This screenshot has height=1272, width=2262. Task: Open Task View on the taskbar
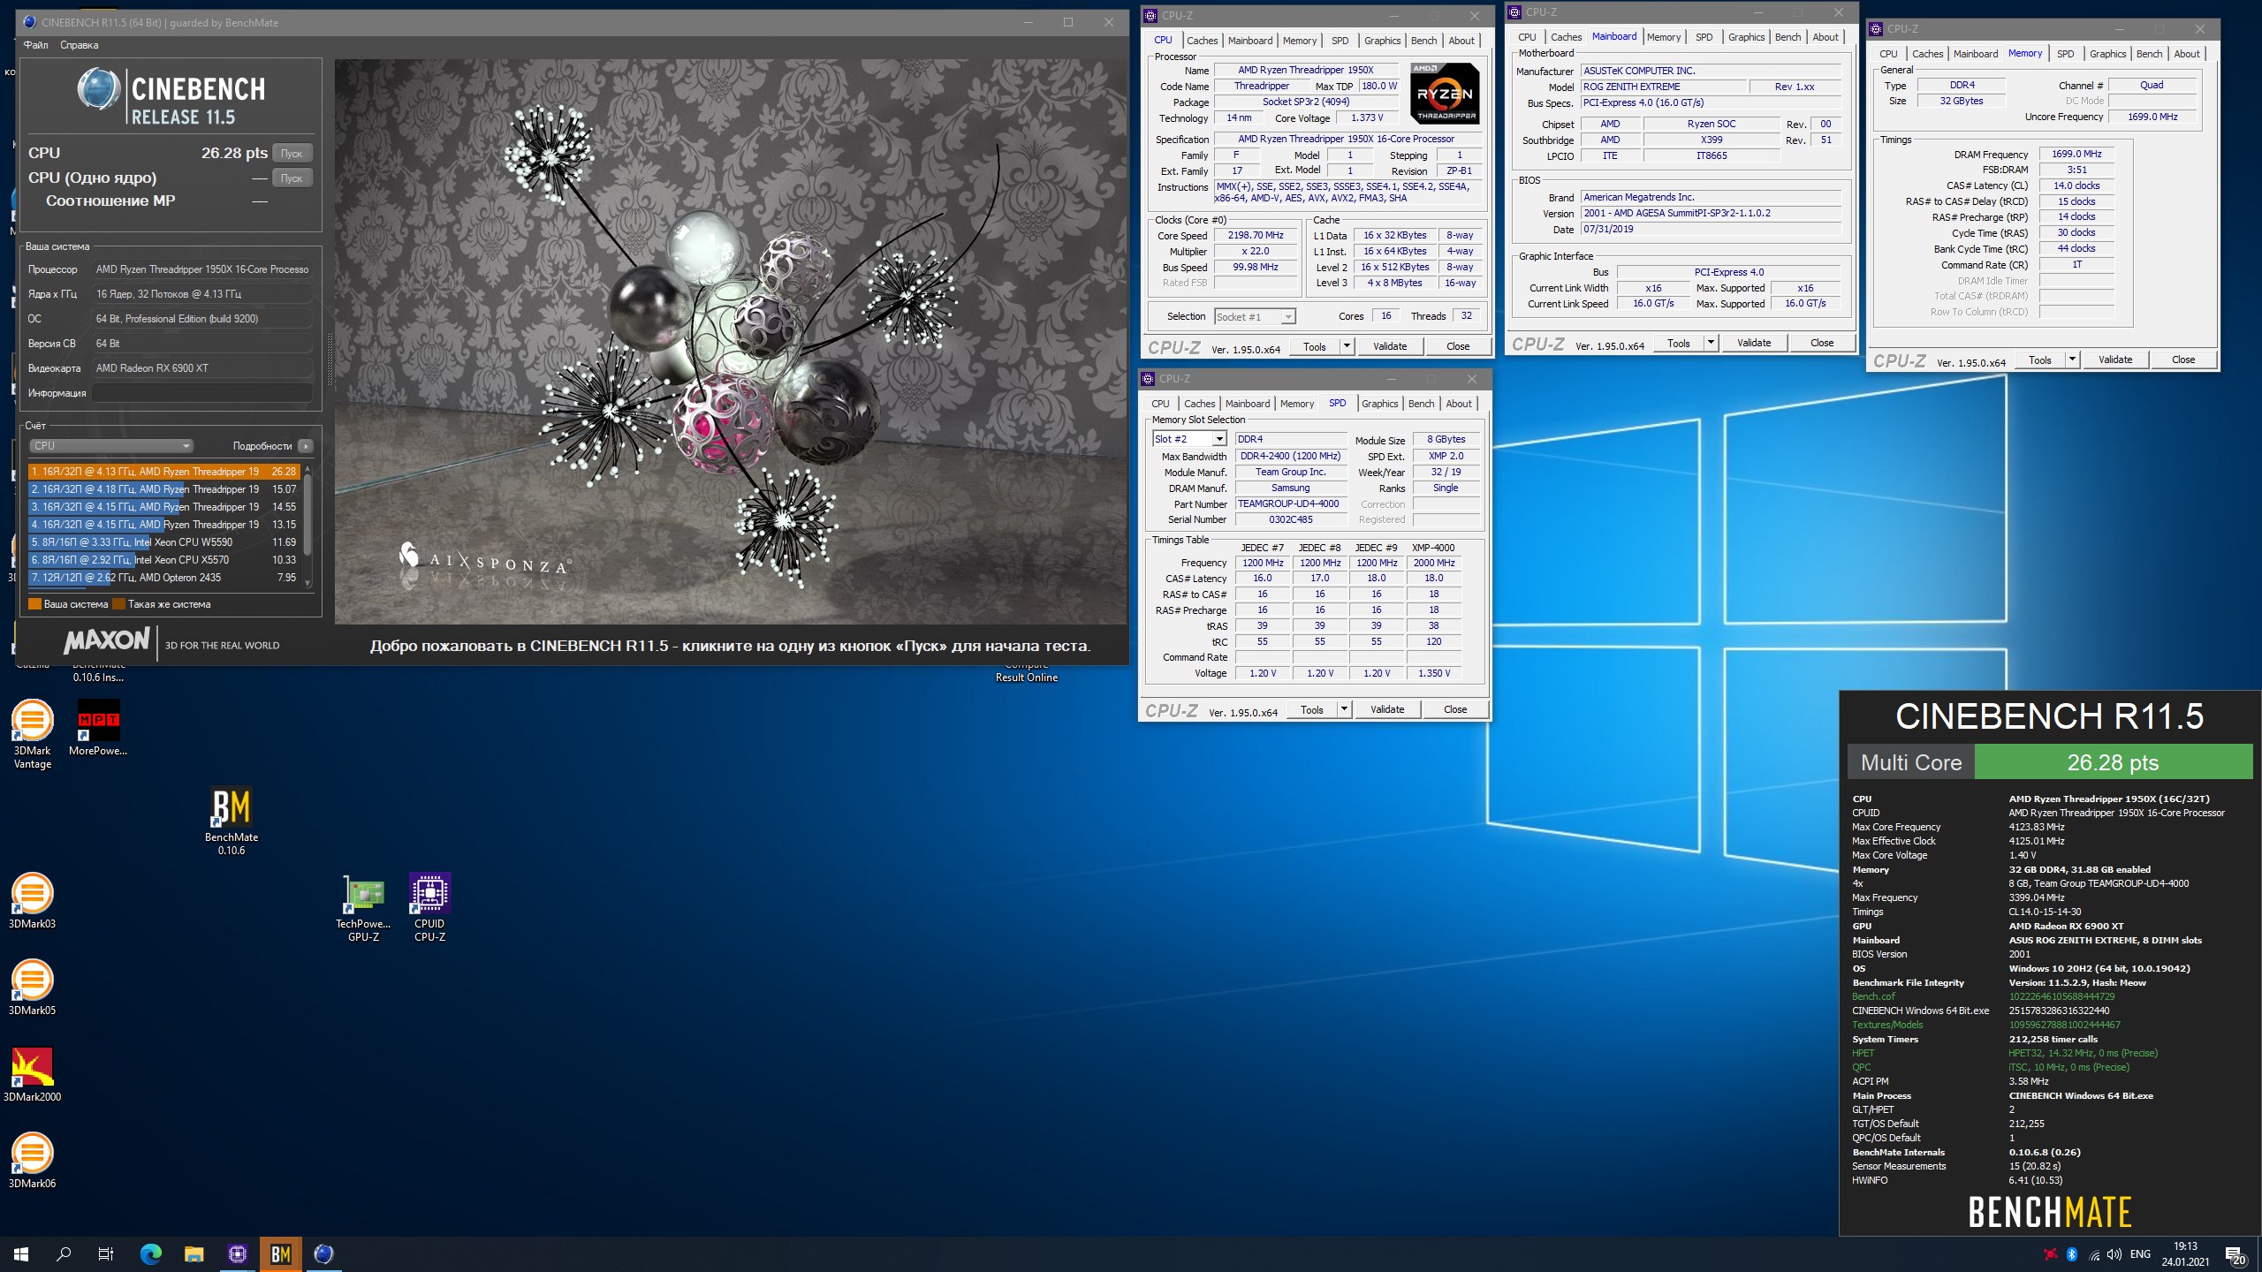[x=106, y=1254]
